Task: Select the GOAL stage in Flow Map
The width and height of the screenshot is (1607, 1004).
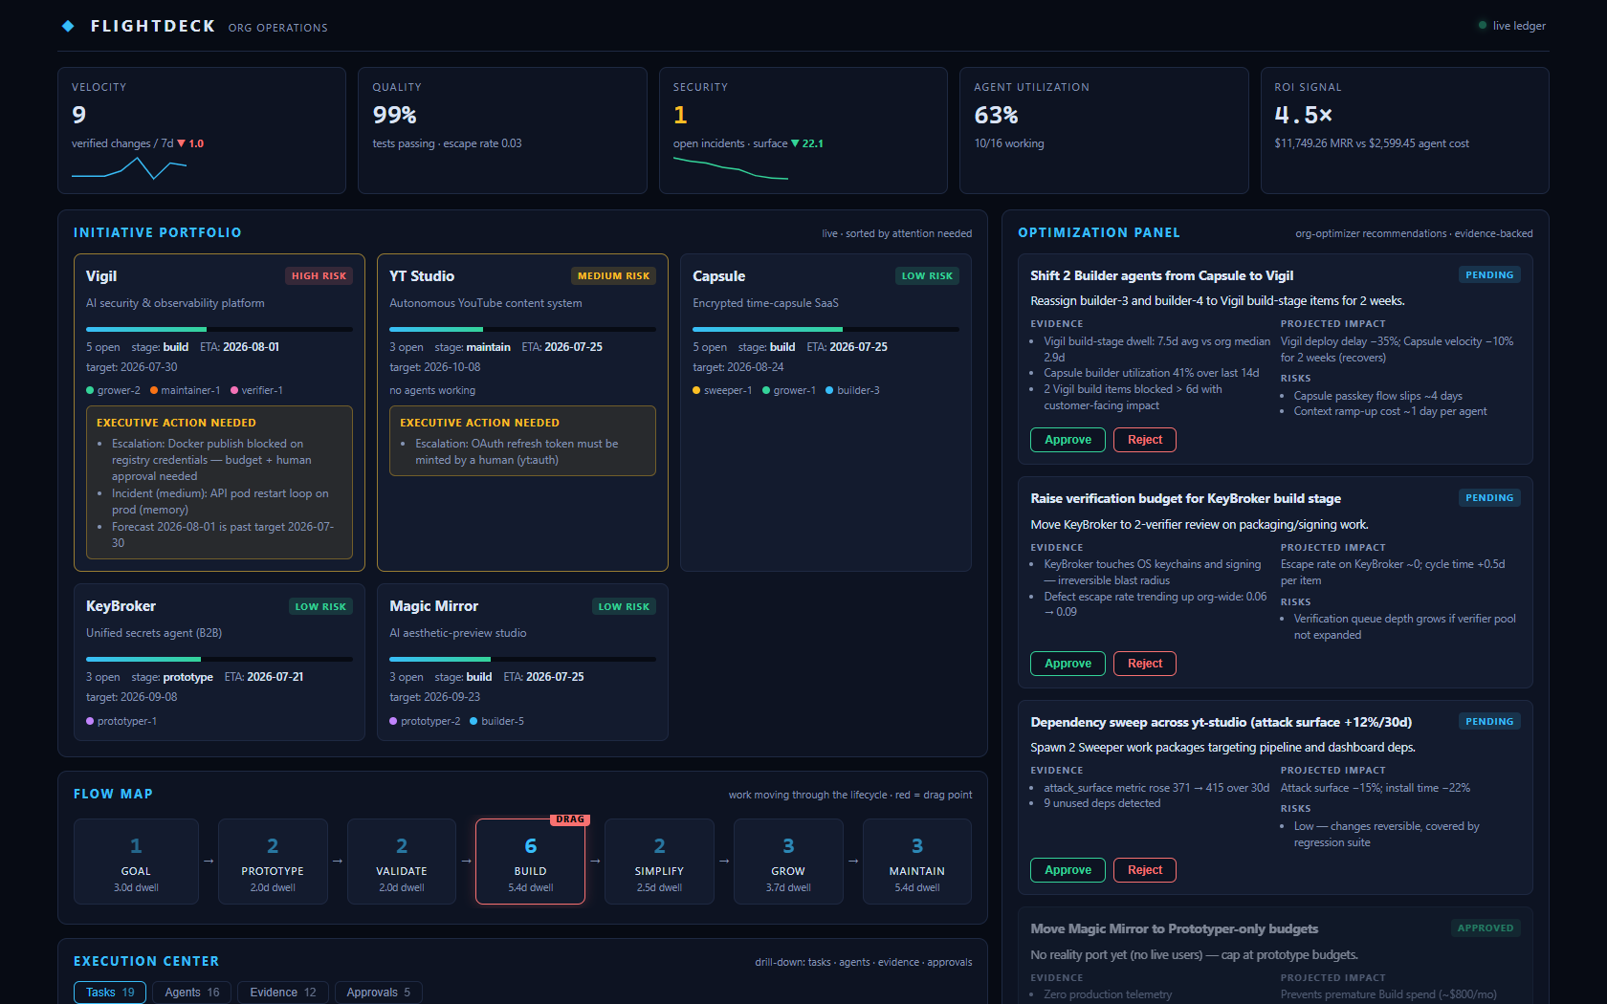Action: coord(136,862)
